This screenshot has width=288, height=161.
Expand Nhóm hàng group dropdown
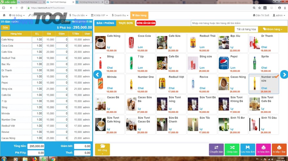click(x=273, y=29)
